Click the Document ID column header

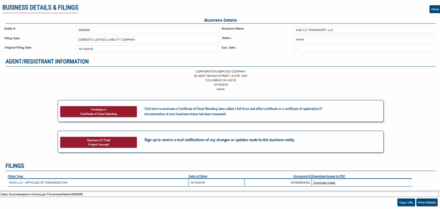tap(302, 176)
